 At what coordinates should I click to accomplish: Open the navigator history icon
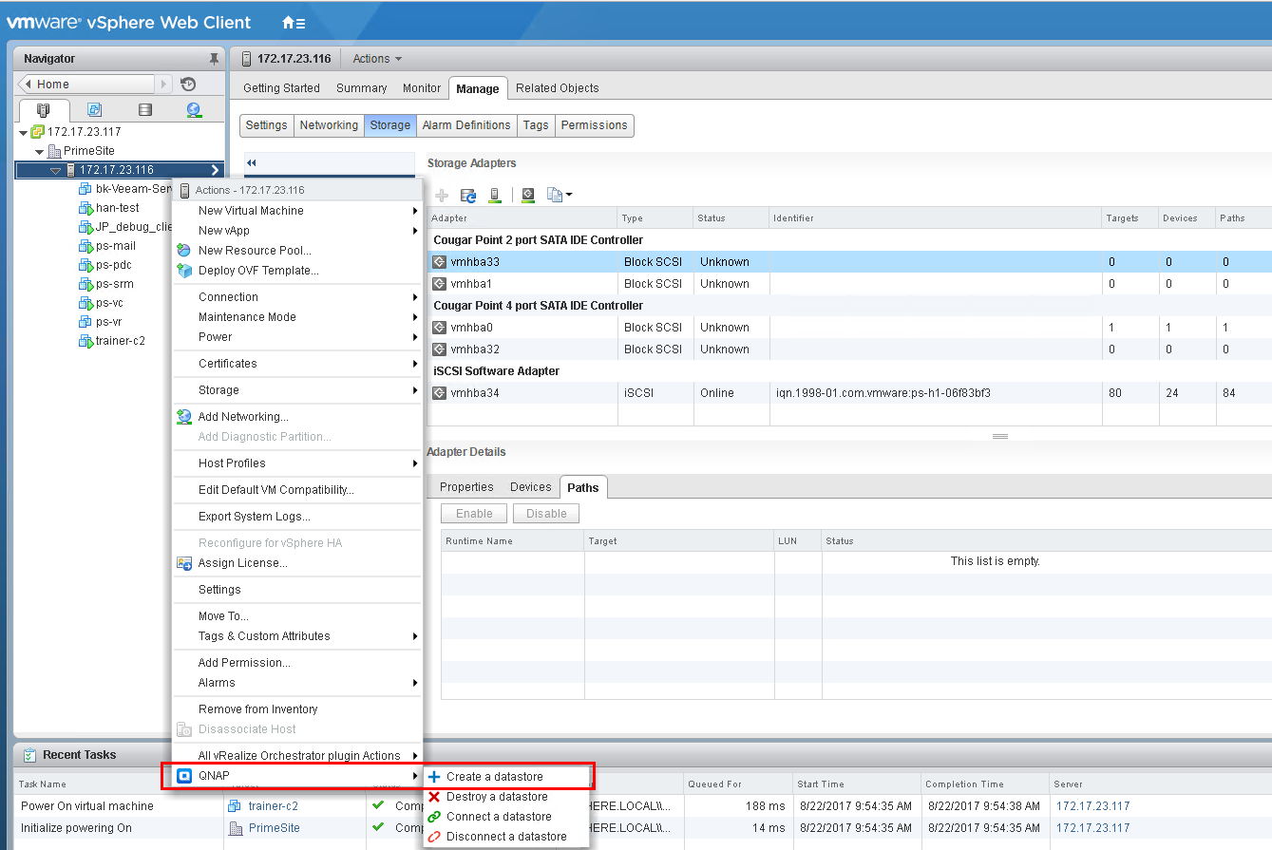pos(188,85)
